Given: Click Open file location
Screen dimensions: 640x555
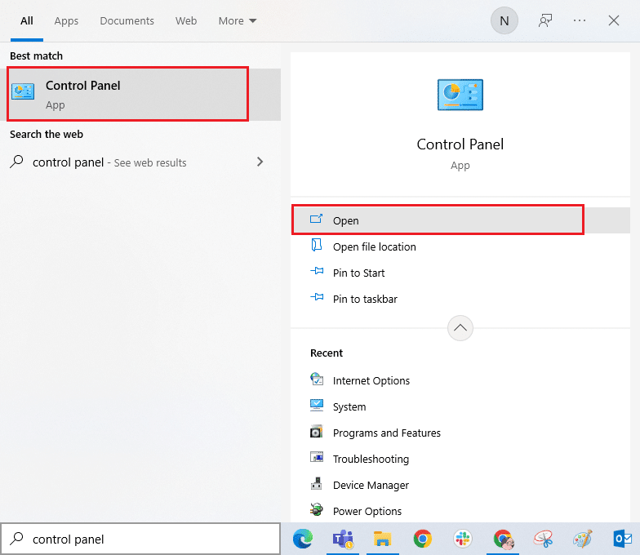Looking at the screenshot, I should pyautogui.click(x=460, y=246).
